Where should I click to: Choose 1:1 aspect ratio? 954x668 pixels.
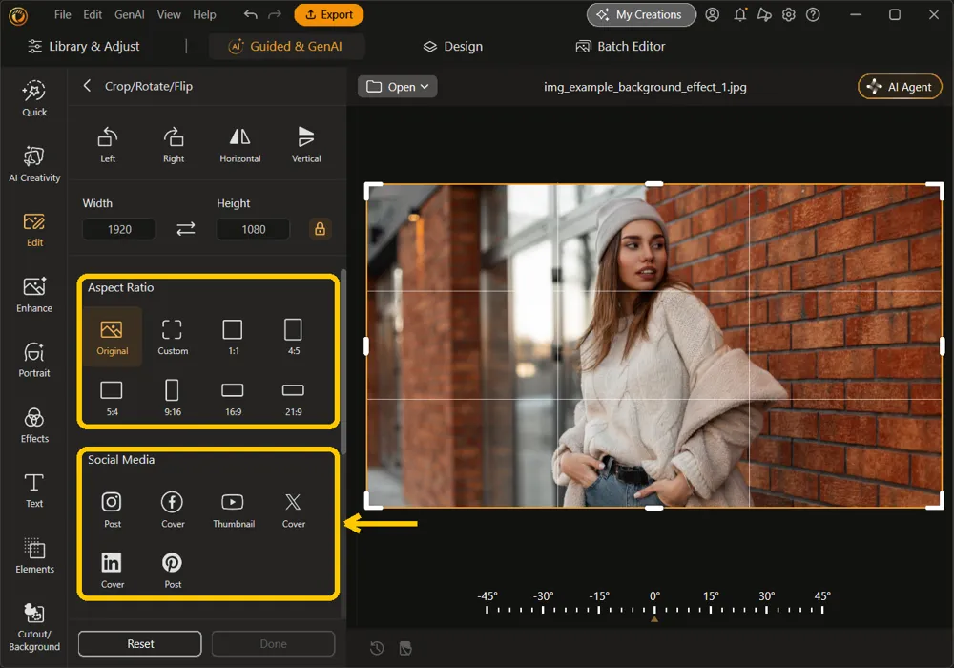pos(233,337)
